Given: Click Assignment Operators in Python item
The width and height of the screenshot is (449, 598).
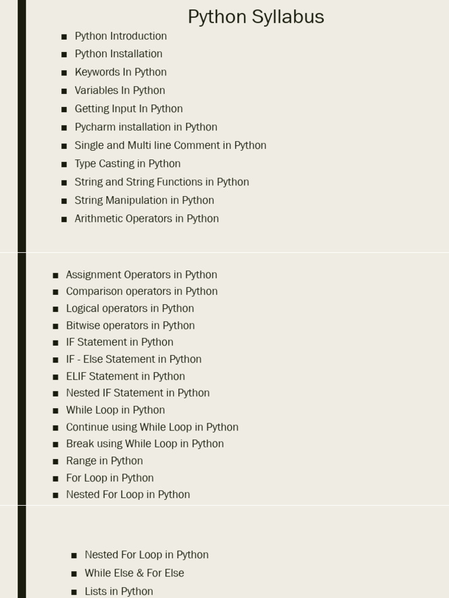Looking at the screenshot, I should tap(141, 274).
